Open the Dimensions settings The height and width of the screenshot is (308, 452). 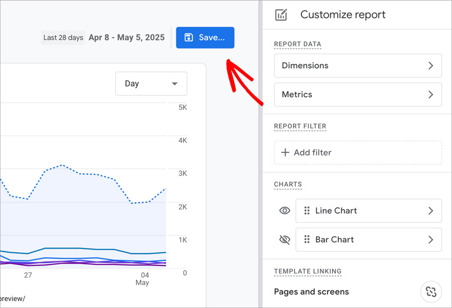[x=358, y=66]
